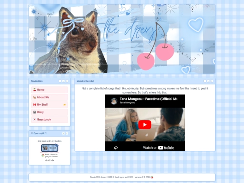Click the love-letter icon beside Guestbook
244x183 pixels.
(34, 119)
